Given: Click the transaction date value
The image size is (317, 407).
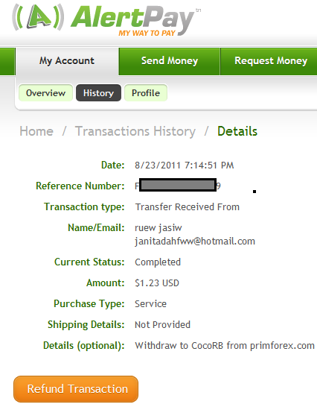Looking at the screenshot, I should click(185, 165).
